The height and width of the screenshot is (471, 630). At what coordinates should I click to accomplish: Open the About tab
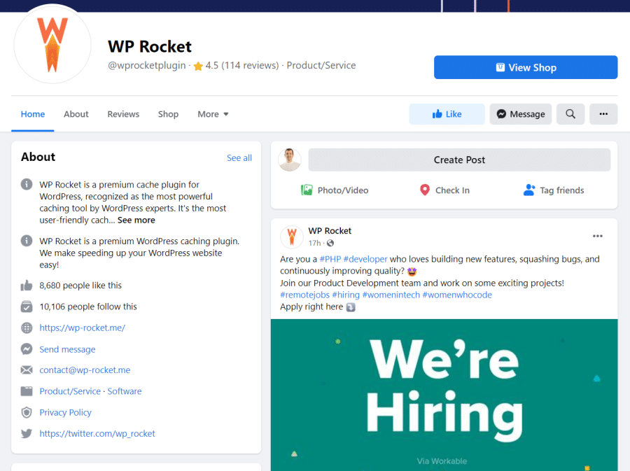pyautogui.click(x=76, y=114)
